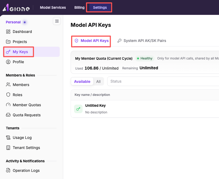Open the Settings menu

[x=100, y=7]
